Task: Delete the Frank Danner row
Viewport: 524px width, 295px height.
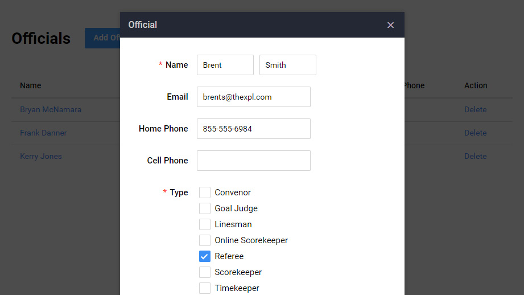Action: 475,133
